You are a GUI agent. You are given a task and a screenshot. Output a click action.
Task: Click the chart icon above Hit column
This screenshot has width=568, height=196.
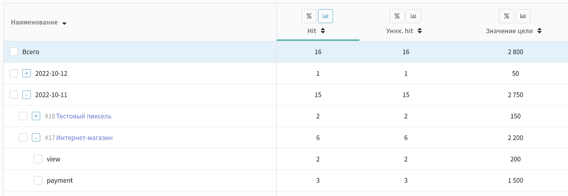click(x=325, y=16)
